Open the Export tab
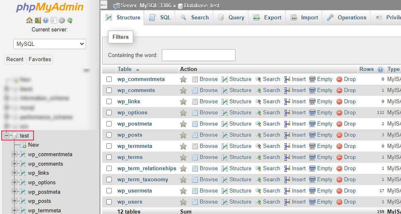Image resolution: width=401 pixels, height=214 pixels. [267, 18]
